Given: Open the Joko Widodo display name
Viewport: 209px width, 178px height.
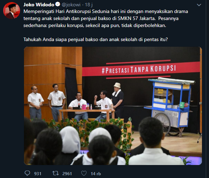Looking at the screenshot, I should coord(39,5).
